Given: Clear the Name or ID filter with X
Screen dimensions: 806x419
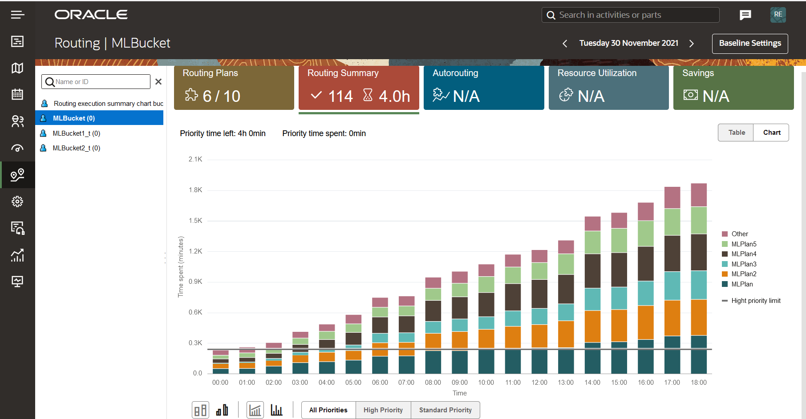Looking at the screenshot, I should point(158,82).
